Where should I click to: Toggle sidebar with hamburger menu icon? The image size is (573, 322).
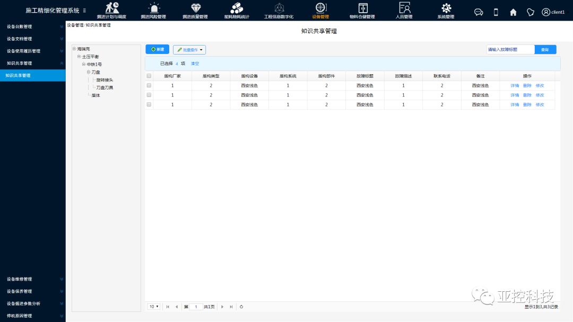[x=84, y=11]
